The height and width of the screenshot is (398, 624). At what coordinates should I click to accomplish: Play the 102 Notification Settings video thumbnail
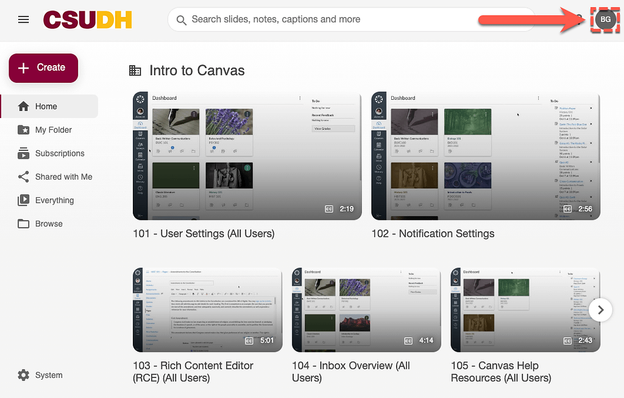click(x=486, y=156)
